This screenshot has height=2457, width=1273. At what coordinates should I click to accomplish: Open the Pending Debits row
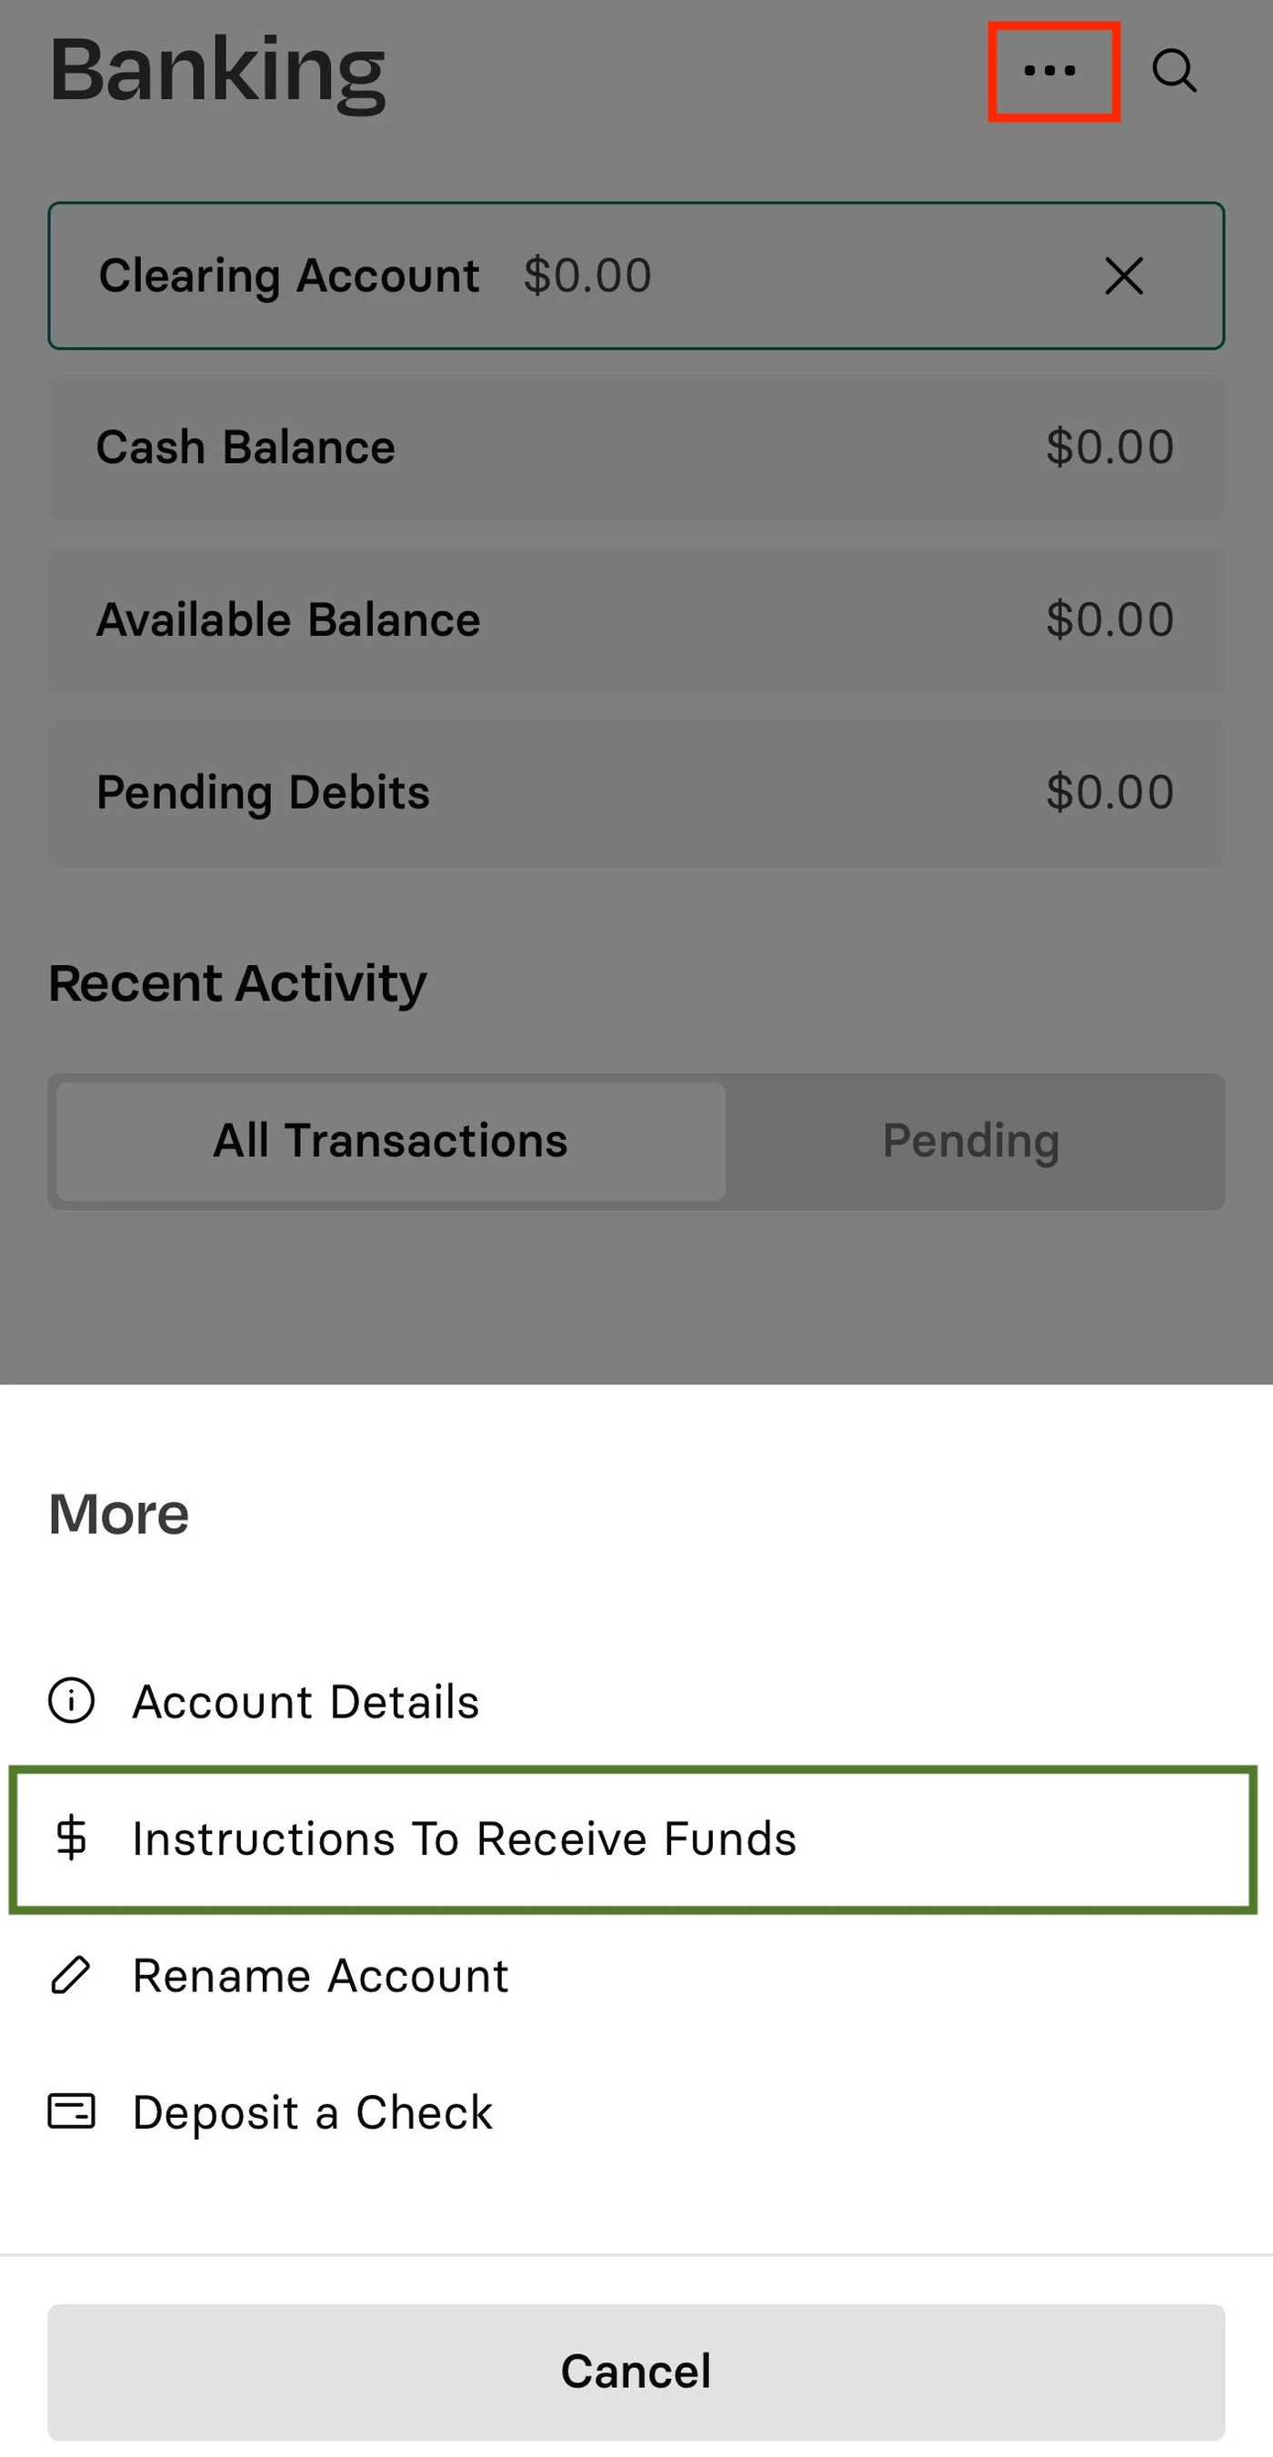(x=636, y=792)
